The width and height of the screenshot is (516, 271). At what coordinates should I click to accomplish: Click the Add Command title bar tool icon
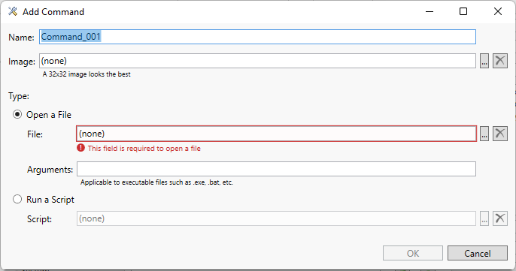pyautogui.click(x=13, y=11)
